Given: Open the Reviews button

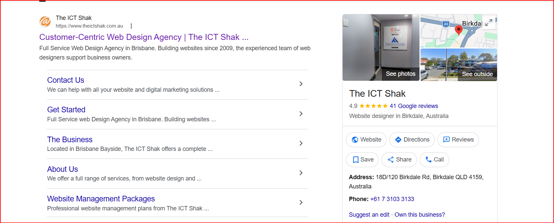Looking at the screenshot, I should (x=458, y=140).
